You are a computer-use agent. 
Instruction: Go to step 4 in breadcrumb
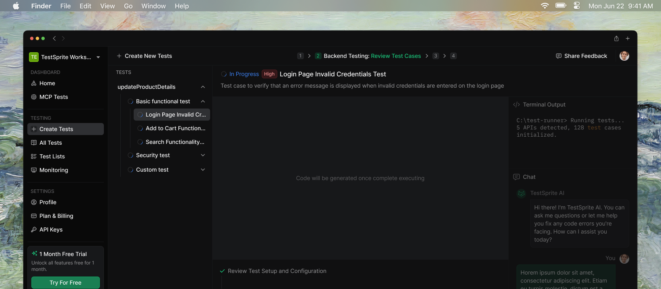pos(453,56)
